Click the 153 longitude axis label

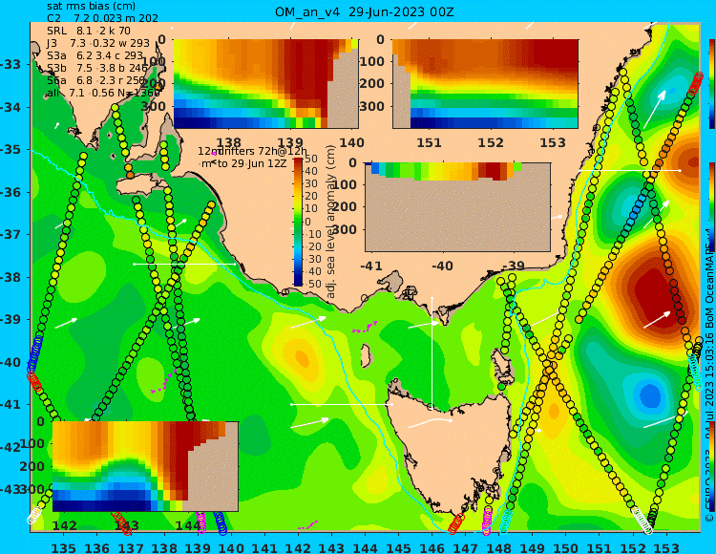pos(666,548)
